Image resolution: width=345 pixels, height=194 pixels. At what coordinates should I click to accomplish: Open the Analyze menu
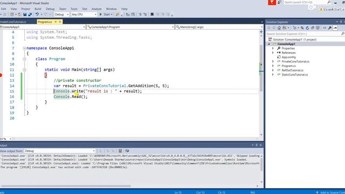pyautogui.click(x=96, y=9)
